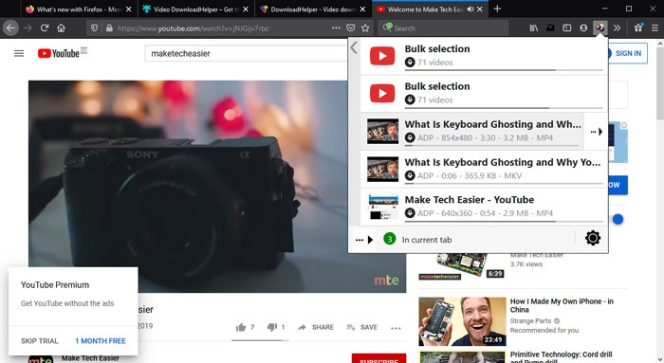The width and height of the screenshot is (664, 363).
Task: Open the Library bookmarks icon
Action: (x=533, y=27)
